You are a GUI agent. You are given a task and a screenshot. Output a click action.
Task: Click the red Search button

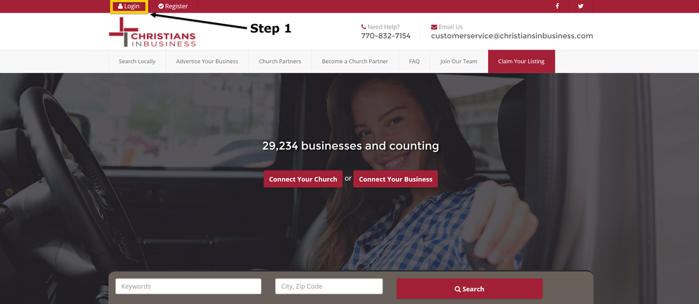470,289
